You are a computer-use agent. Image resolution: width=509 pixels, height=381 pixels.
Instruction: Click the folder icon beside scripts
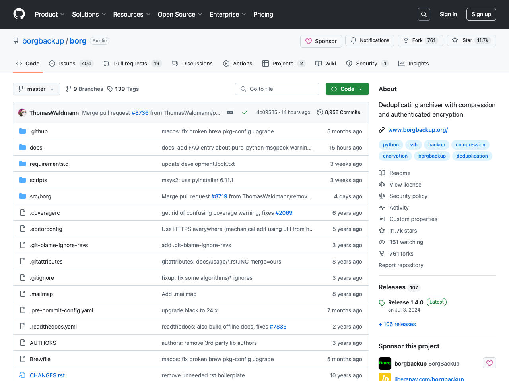[23, 180]
